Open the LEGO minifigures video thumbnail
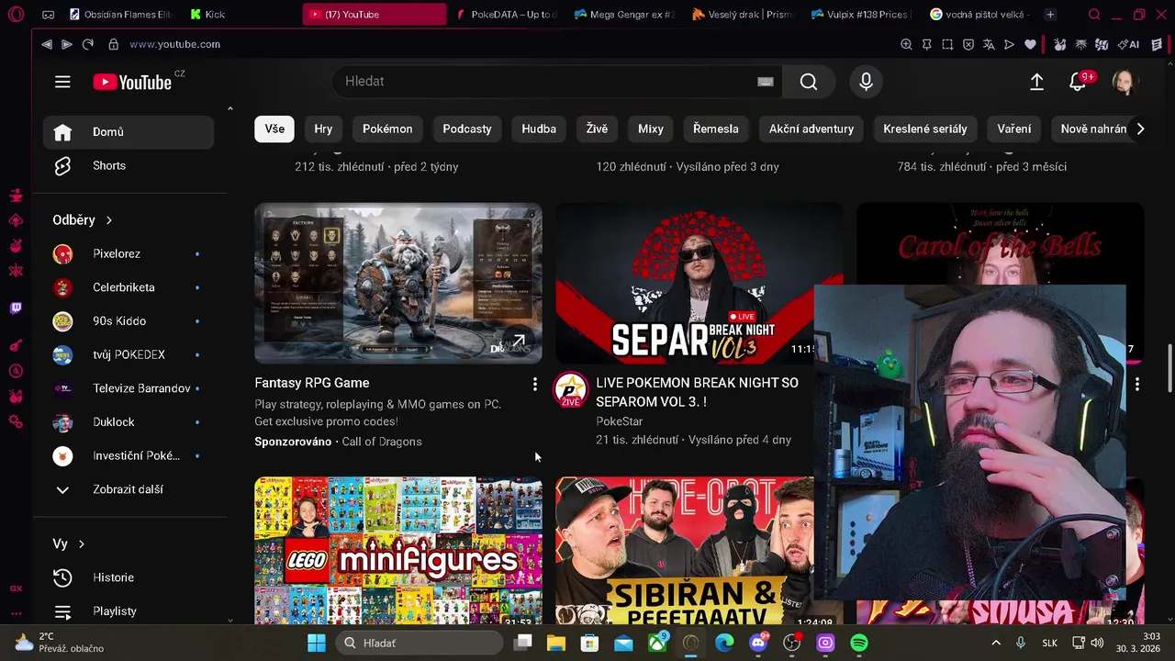This screenshot has width=1175, height=661. [398, 551]
